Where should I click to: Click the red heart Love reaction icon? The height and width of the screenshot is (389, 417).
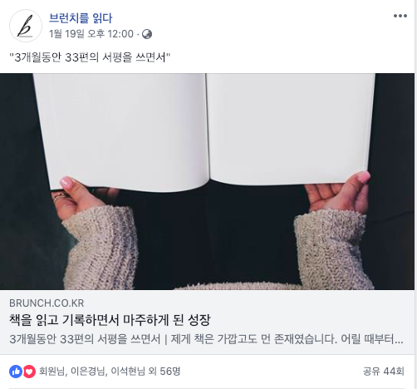[x=29, y=372]
